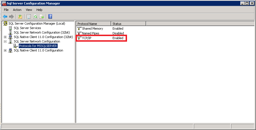Select the last SQL Native Client 11.0 Configuration label
Screen dimensions: 256x130
point(38,50)
